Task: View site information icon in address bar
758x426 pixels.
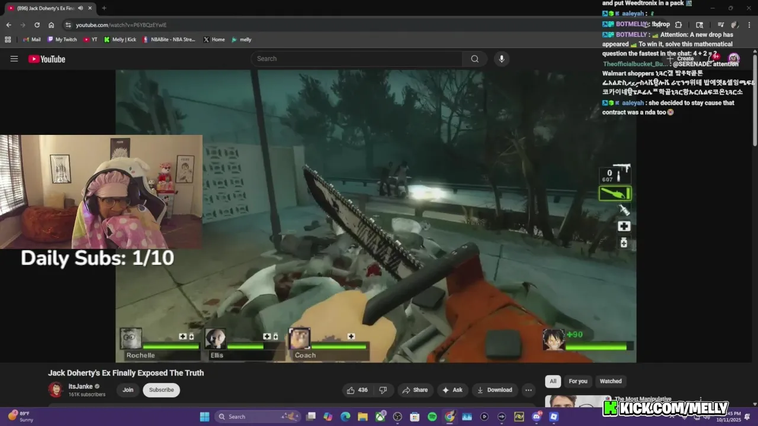Action: pyautogui.click(x=68, y=25)
